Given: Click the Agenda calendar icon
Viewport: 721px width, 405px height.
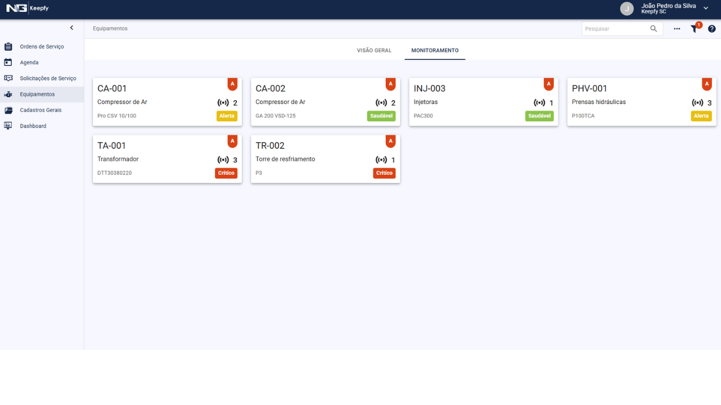Looking at the screenshot, I should [x=8, y=62].
